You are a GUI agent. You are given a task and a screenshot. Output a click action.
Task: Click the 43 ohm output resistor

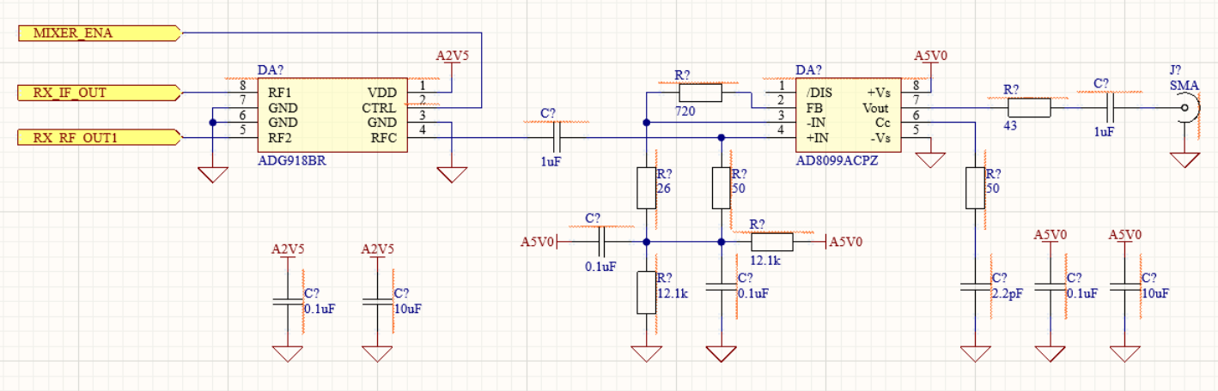pos(1027,108)
